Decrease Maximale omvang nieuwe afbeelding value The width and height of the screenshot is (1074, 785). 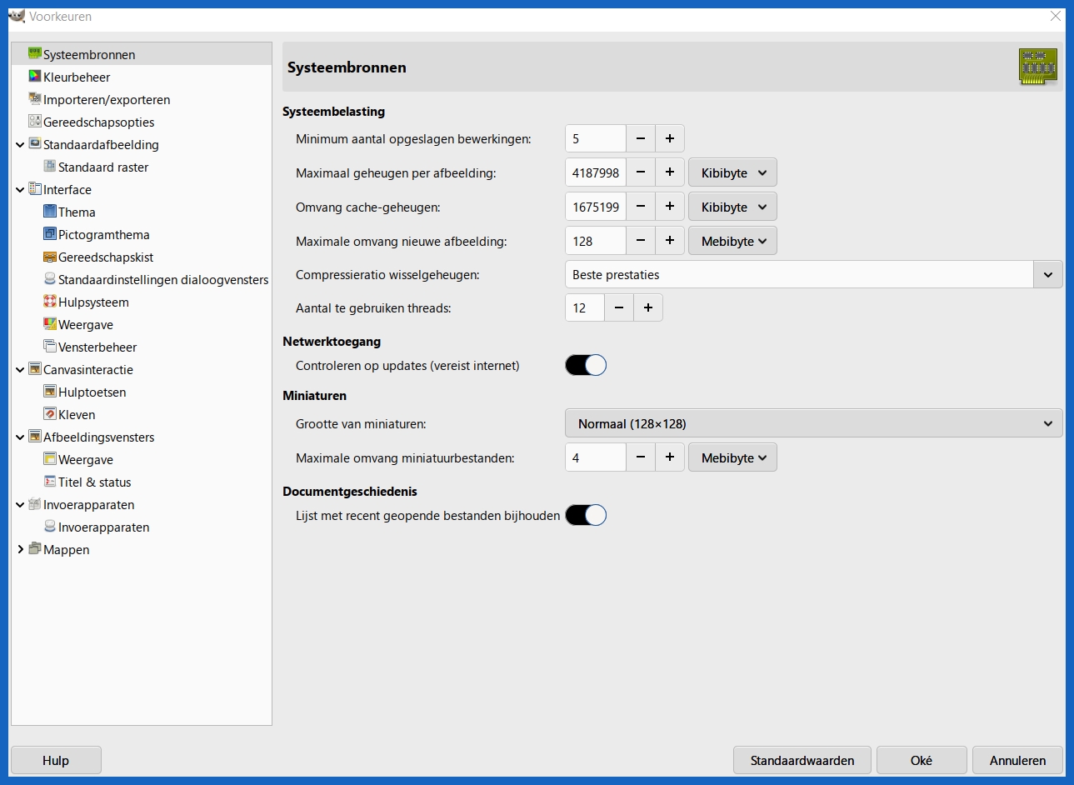tap(641, 241)
